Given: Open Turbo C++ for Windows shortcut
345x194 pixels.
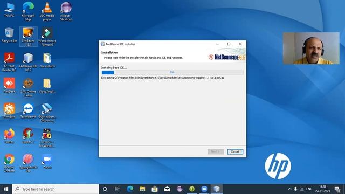Looking at the screenshot, I should click(x=47, y=138).
